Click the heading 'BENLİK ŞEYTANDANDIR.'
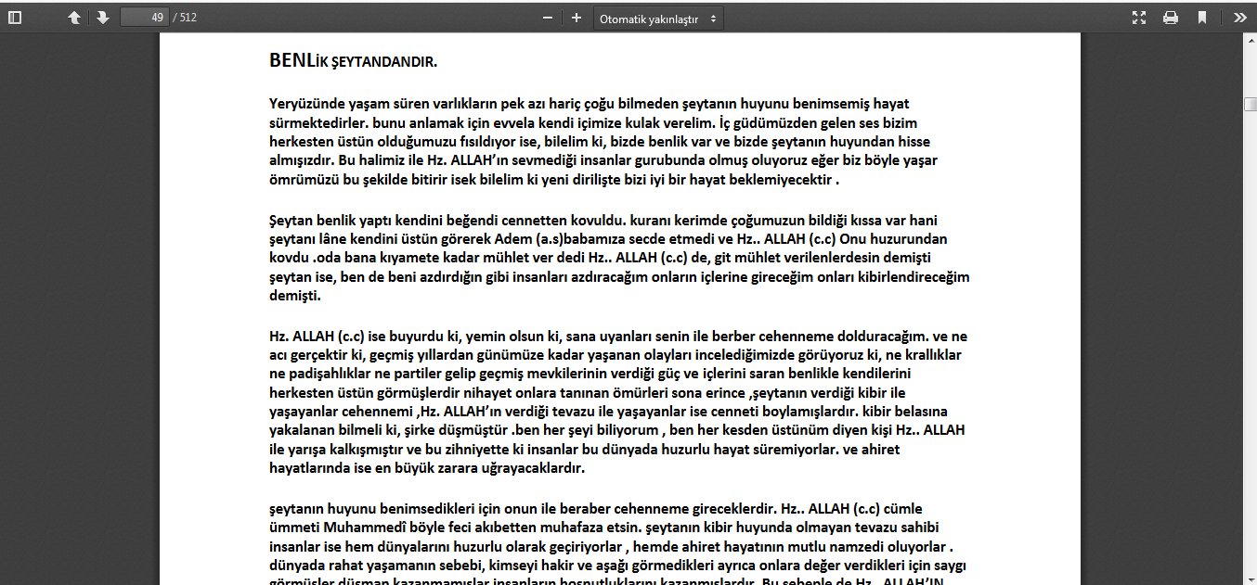The height and width of the screenshot is (585, 1257). point(353,62)
